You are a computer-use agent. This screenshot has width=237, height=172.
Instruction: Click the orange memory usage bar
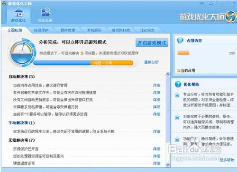point(183,53)
